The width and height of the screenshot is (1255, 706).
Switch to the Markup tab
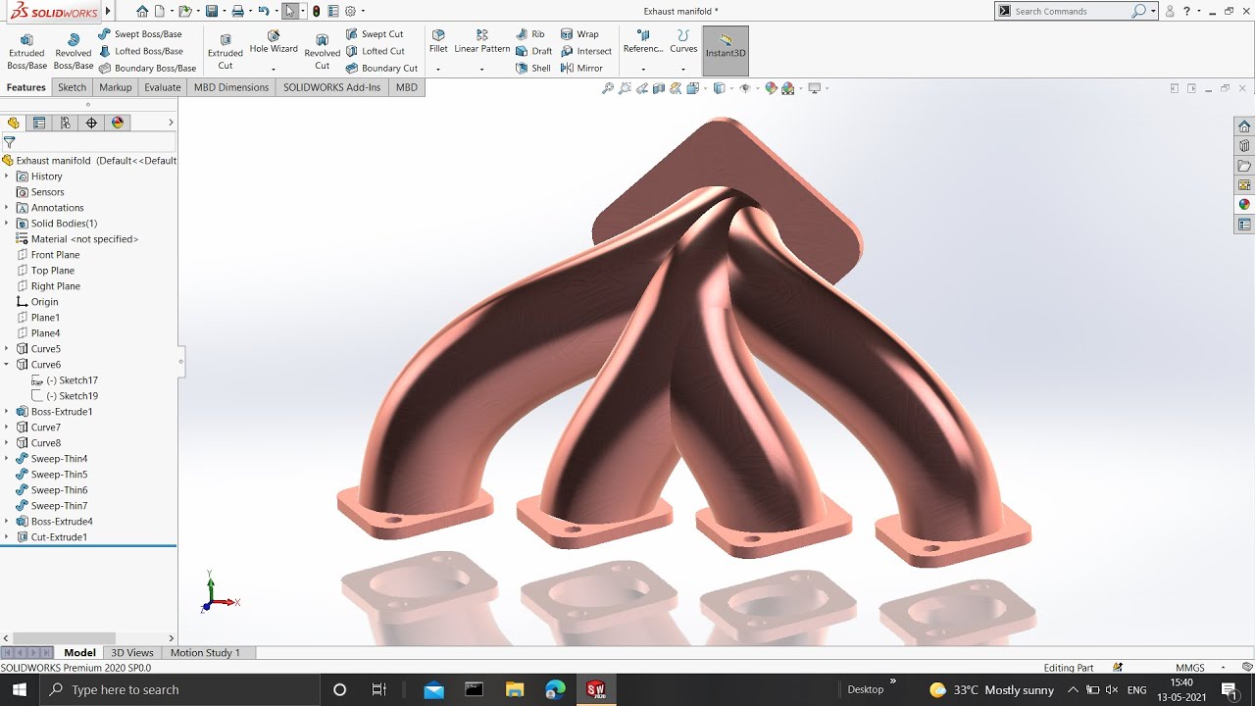(116, 87)
